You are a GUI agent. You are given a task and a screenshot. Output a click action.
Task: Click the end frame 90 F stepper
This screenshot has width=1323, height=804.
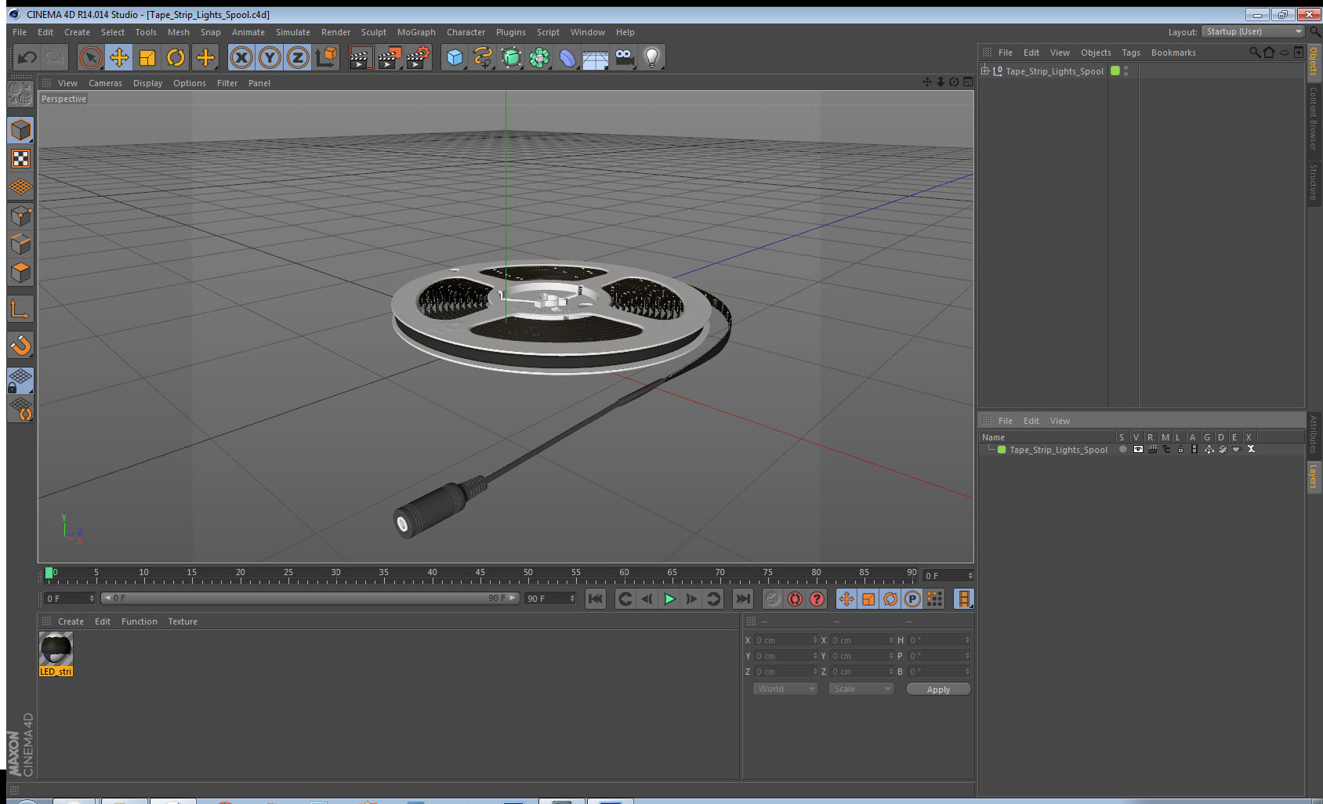tap(572, 599)
